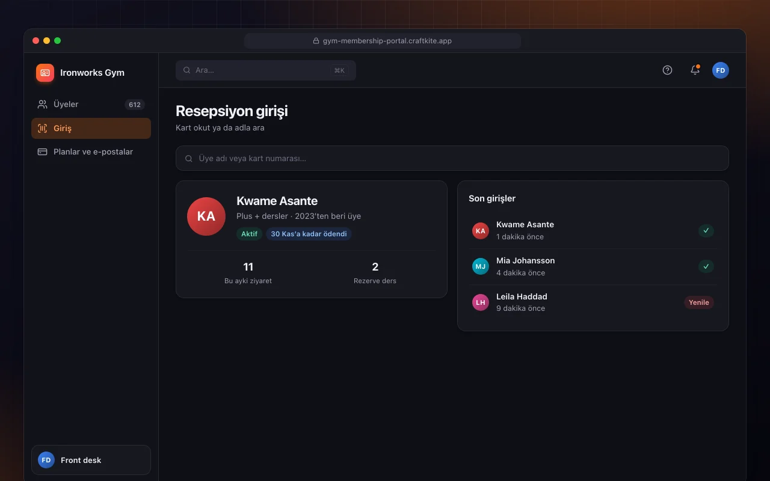
Task: Click the 30 Kas'a kadar ödendi badge
Action: click(309, 234)
